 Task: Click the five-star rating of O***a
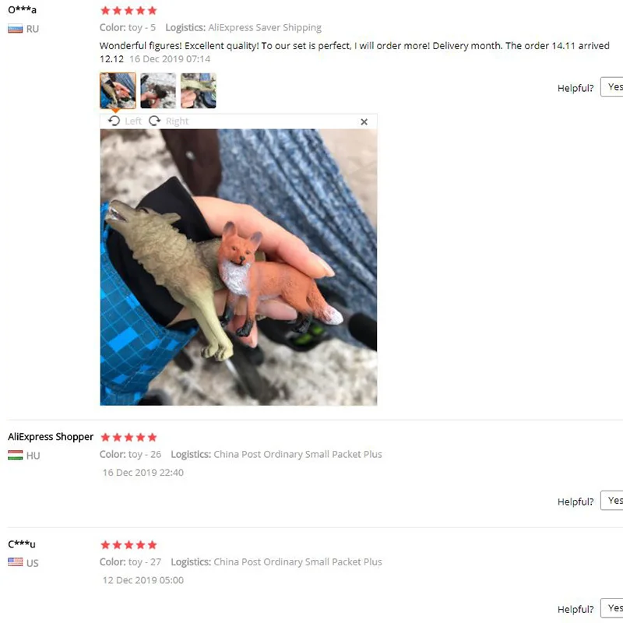[128, 11]
